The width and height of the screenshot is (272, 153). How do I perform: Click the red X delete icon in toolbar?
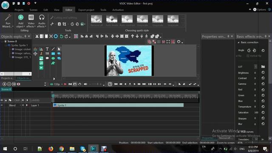[51, 36]
